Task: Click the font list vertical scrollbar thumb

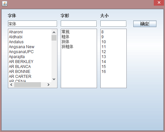Action: 54,38
